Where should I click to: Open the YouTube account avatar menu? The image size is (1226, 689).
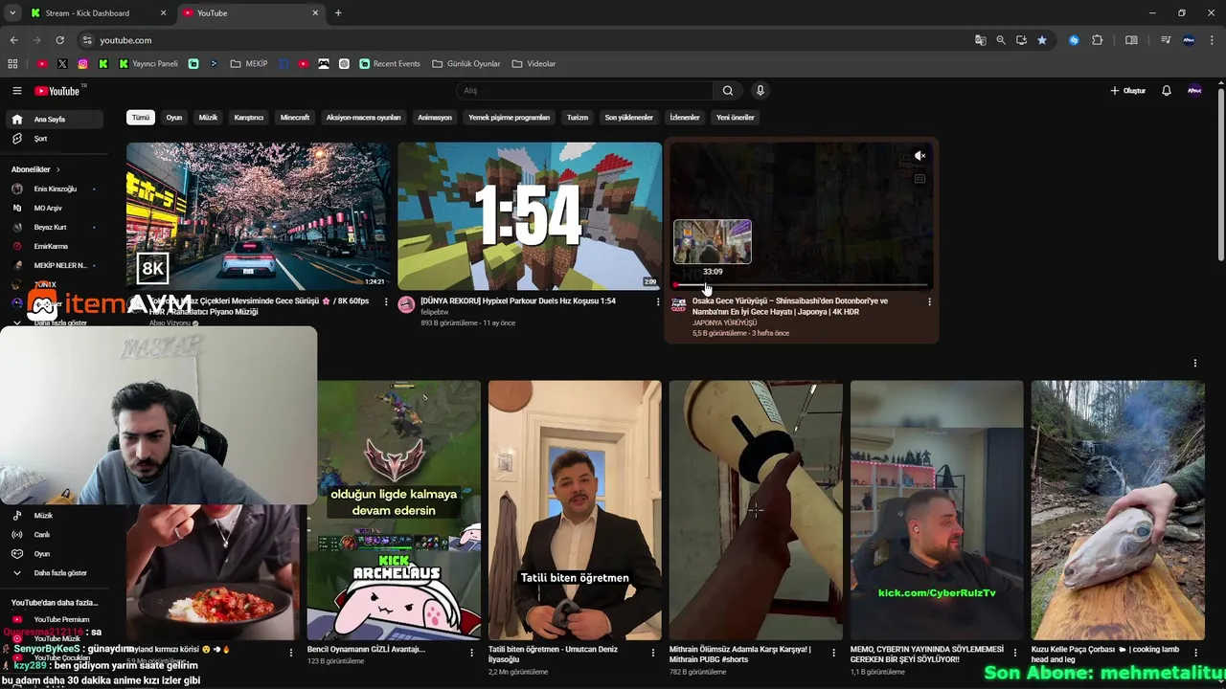tap(1194, 91)
